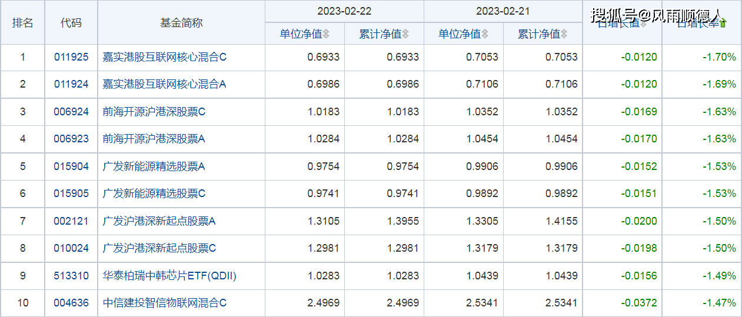Click sort icon beside 2023-02-21 累计净值
The width and height of the screenshot is (742, 317).
coord(564,34)
